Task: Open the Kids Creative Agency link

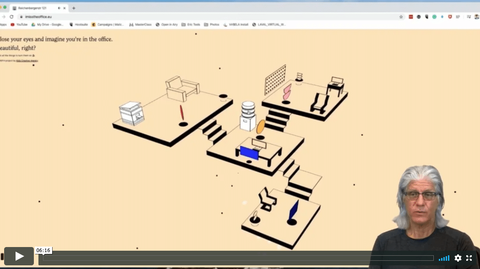Action: (x=27, y=61)
